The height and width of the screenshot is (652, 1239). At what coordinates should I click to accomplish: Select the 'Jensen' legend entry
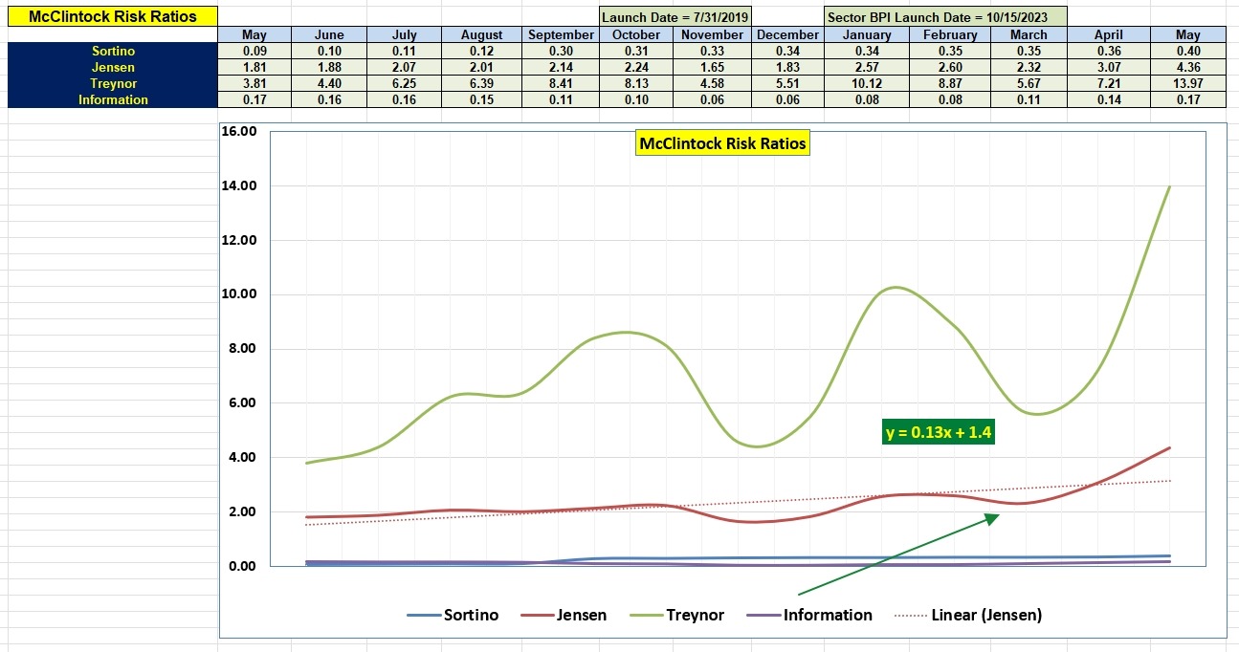[x=564, y=616]
